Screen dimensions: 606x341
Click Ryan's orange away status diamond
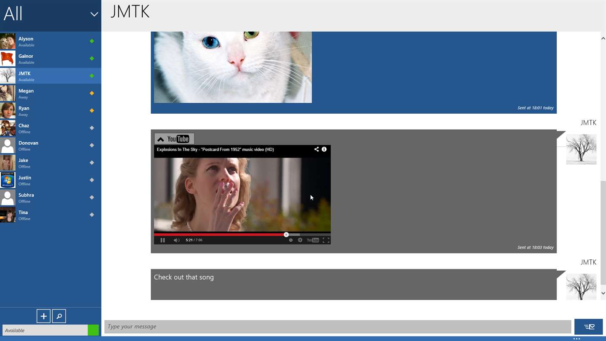(92, 110)
